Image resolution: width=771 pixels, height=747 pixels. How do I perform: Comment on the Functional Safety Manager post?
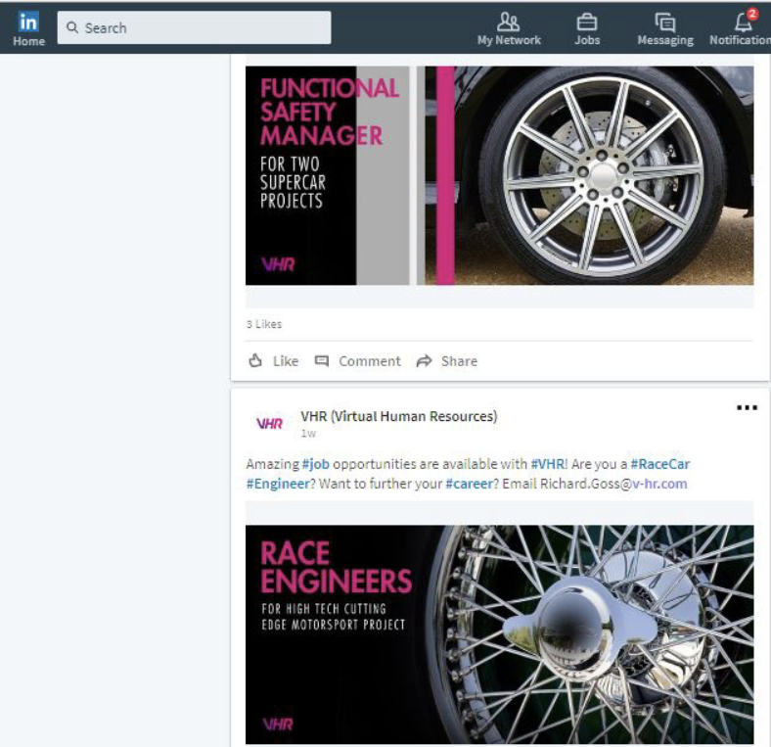tap(357, 361)
